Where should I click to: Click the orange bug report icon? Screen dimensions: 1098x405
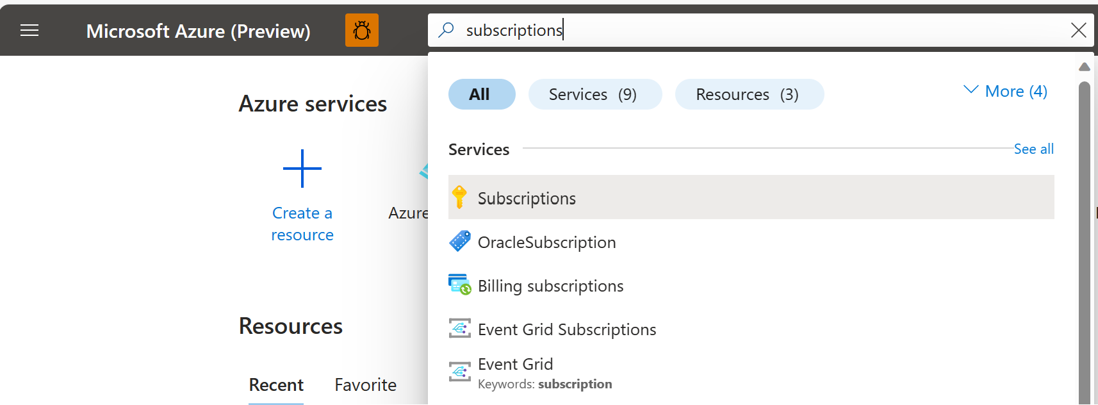pyautogui.click(x=362, y=30)
